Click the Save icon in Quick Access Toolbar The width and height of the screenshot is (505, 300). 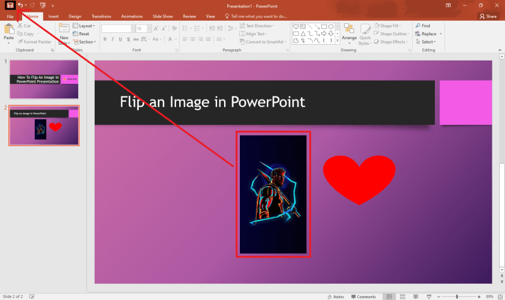point(10,5)
